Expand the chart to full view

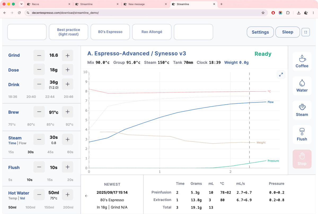point(281,74)
